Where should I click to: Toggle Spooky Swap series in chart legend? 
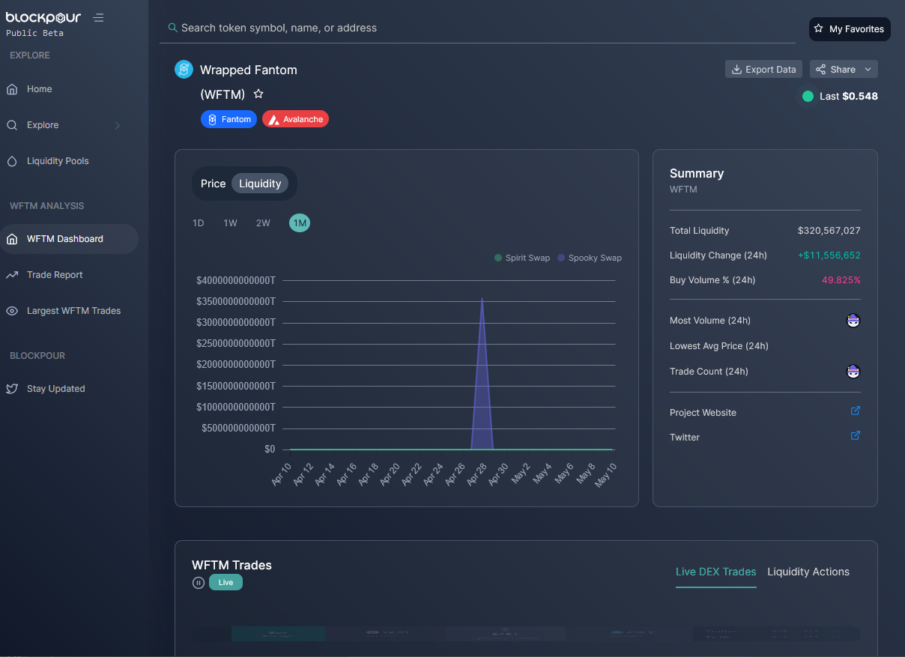pos(590,258)
